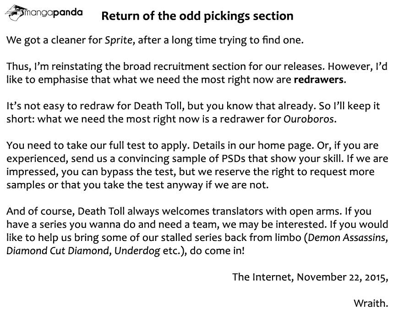Click the italic title "Sprite"
Viewport: 393px width, 315px height.
coord(119,40)
